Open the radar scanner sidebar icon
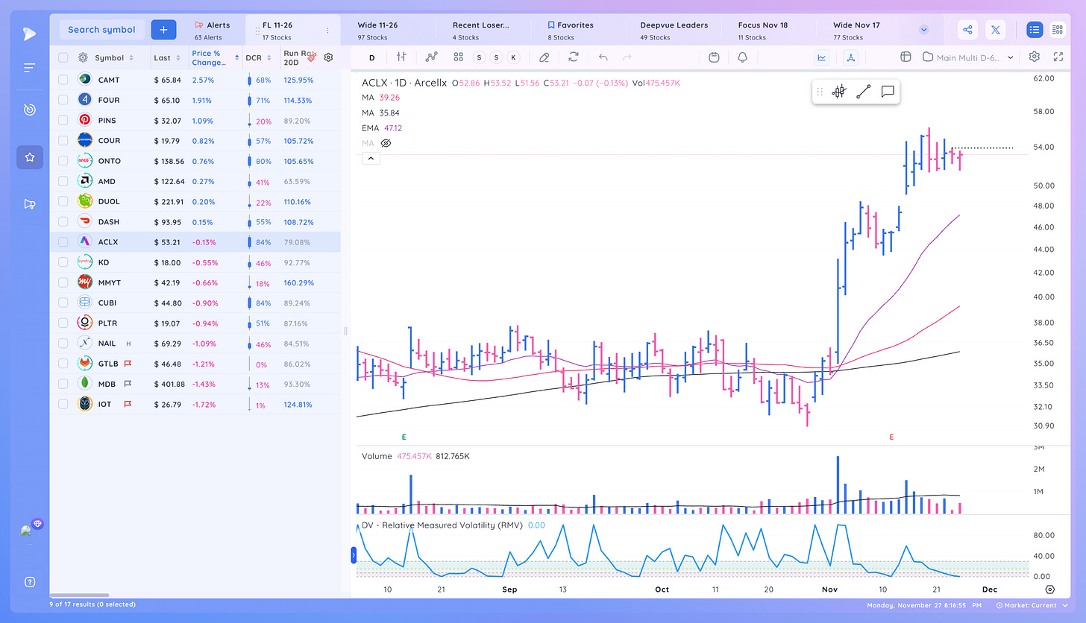Viewport: 1086px width, 623px height. (29, 110)
